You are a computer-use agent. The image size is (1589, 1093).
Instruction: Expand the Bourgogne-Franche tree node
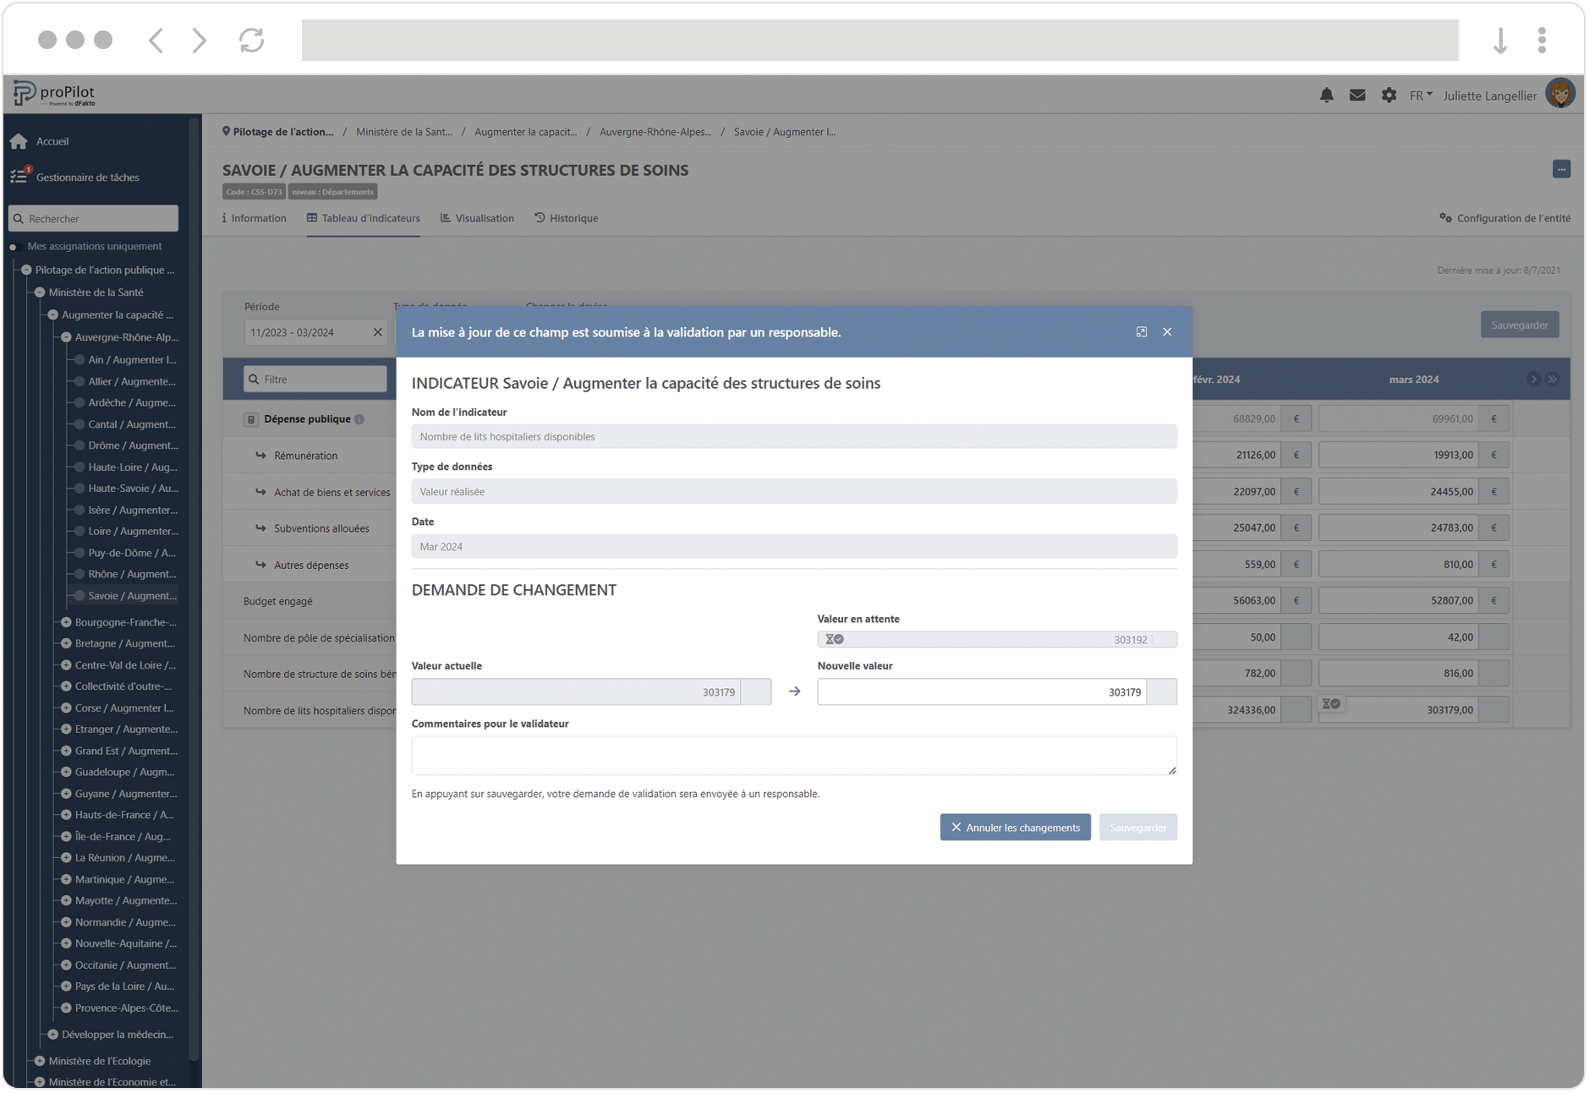point(66,622)
